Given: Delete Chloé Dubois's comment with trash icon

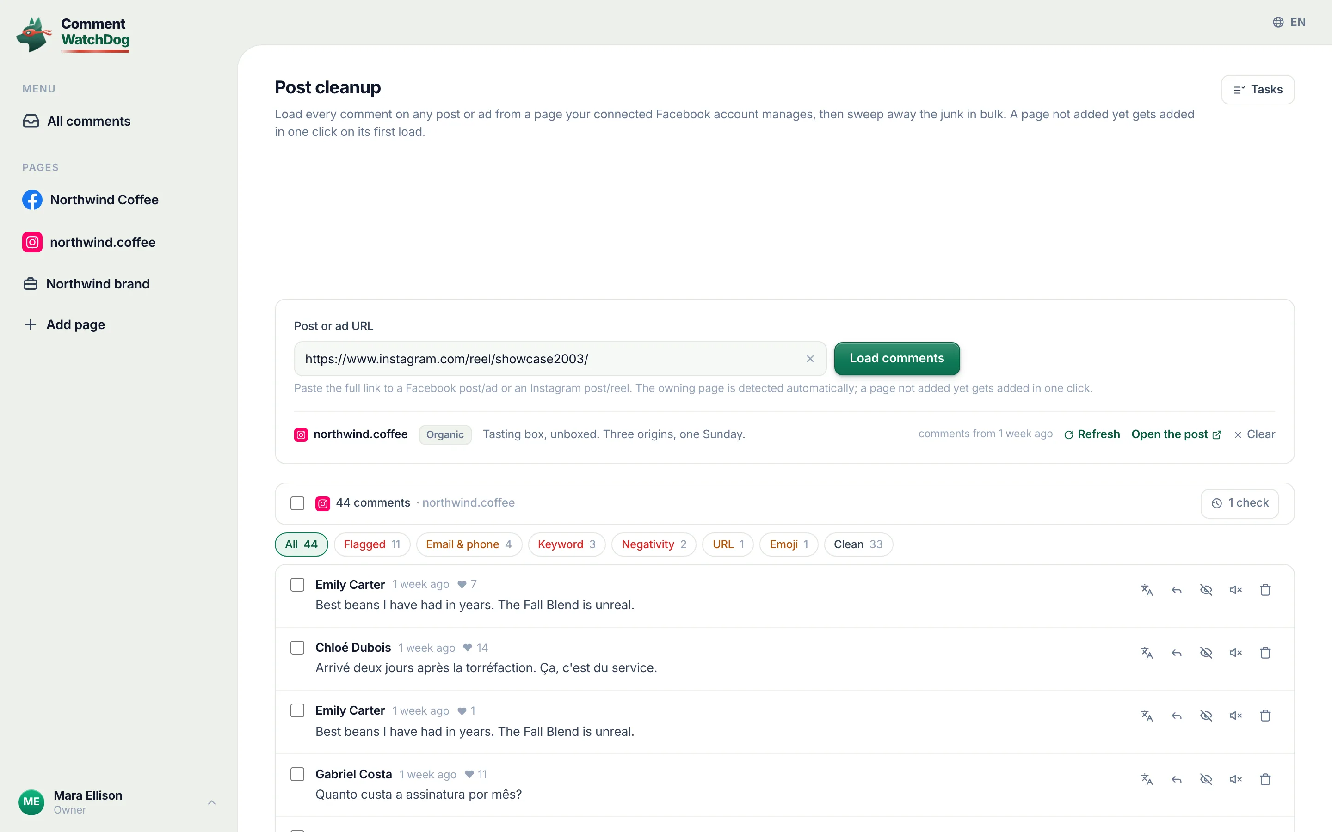Looking at the screenshot, I should click(1265, 653).
